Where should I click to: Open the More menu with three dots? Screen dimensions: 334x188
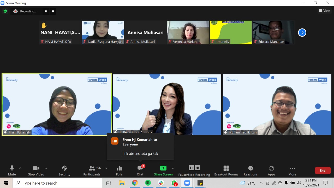[292, 168]
